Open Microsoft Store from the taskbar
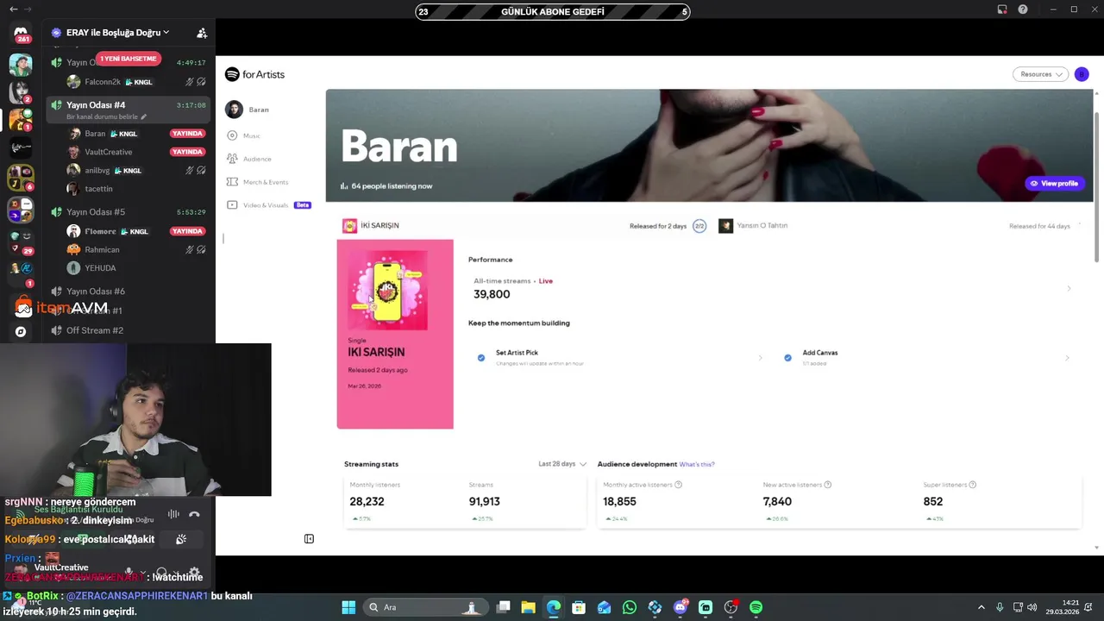 (x=579, y=607)
